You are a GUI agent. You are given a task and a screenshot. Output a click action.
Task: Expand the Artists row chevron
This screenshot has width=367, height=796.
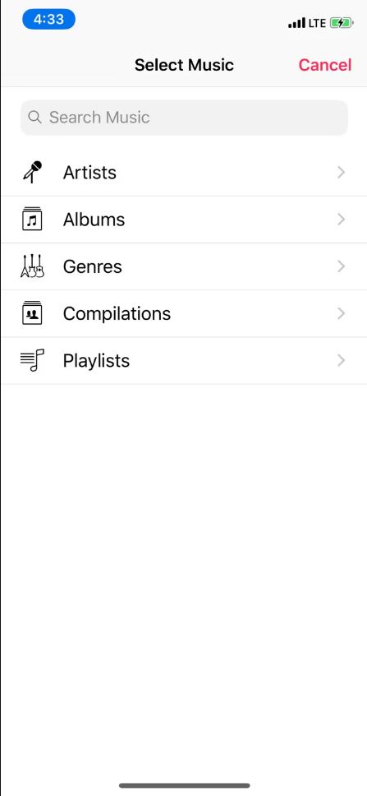coord(342,173)
